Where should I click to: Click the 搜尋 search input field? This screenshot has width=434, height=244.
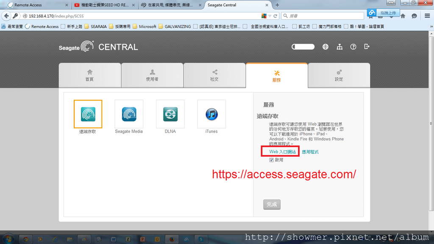(323, 16)
